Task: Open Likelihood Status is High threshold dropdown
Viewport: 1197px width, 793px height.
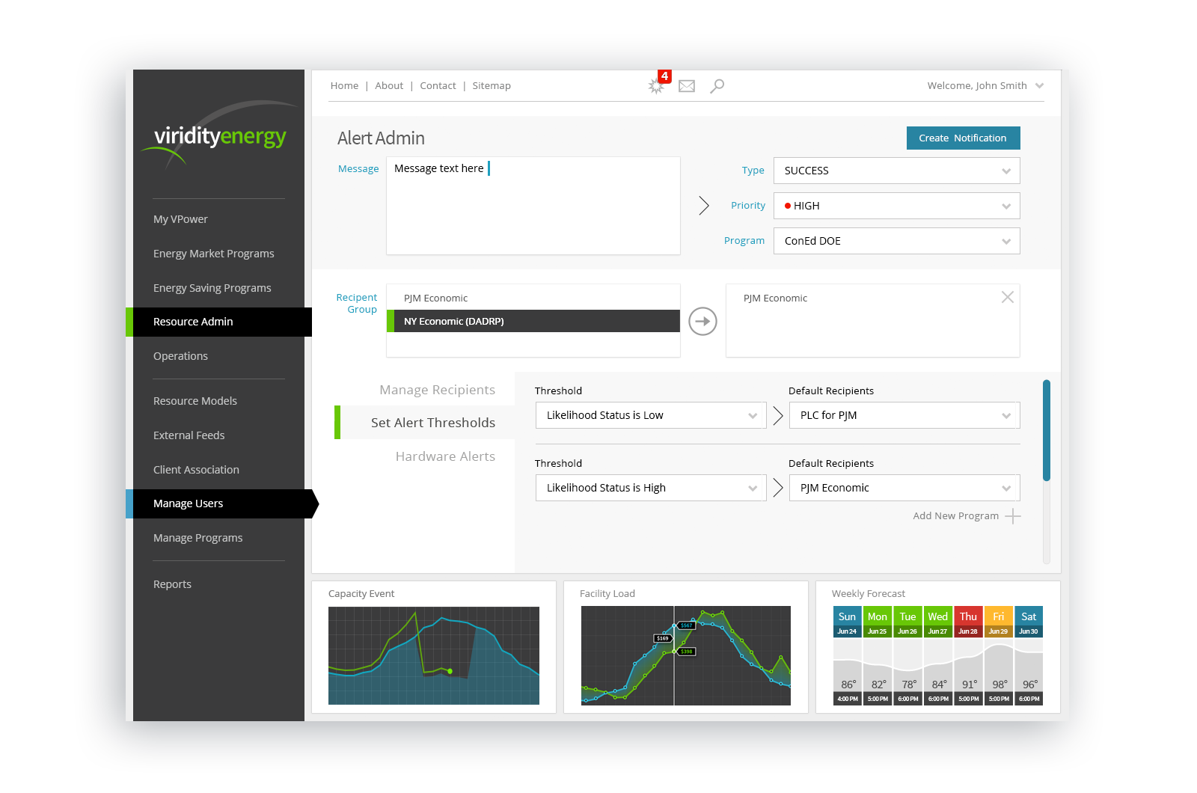Action: coord(651,488)
